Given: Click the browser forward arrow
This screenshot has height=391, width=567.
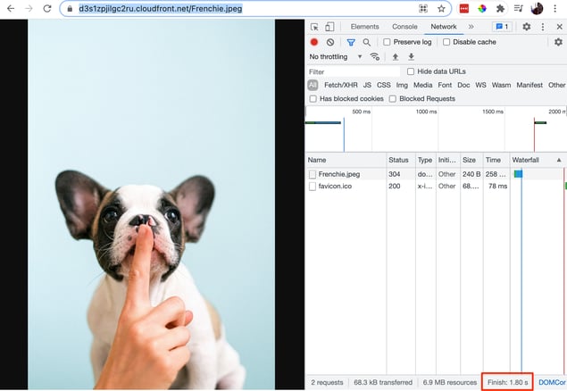Looking at the screenshot, I should pyautogui.click(x=29, y=8).
